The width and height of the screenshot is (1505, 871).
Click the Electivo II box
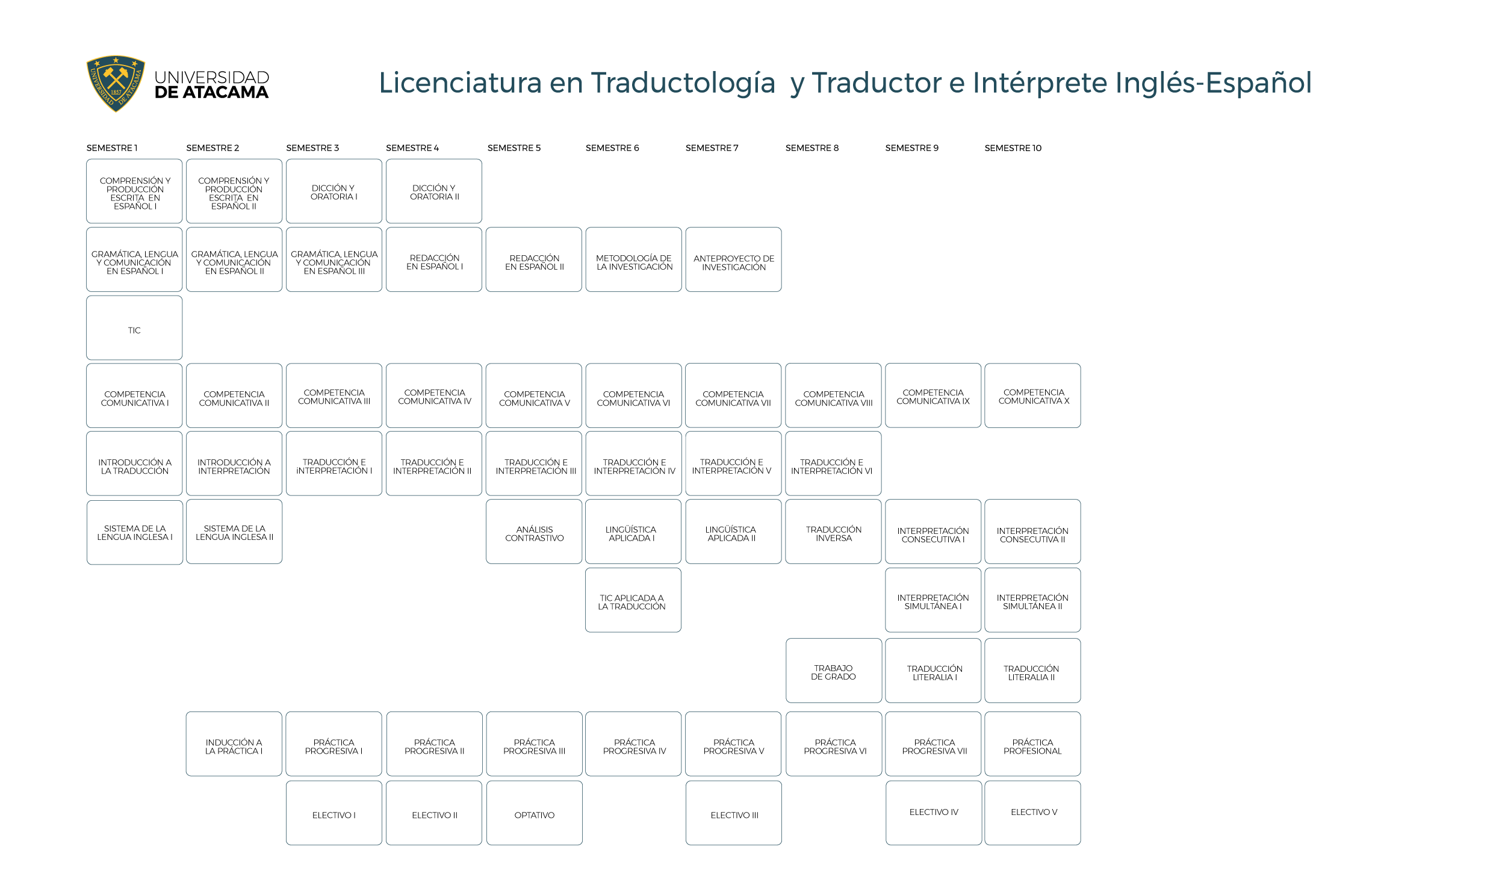[x=434, y=814]
